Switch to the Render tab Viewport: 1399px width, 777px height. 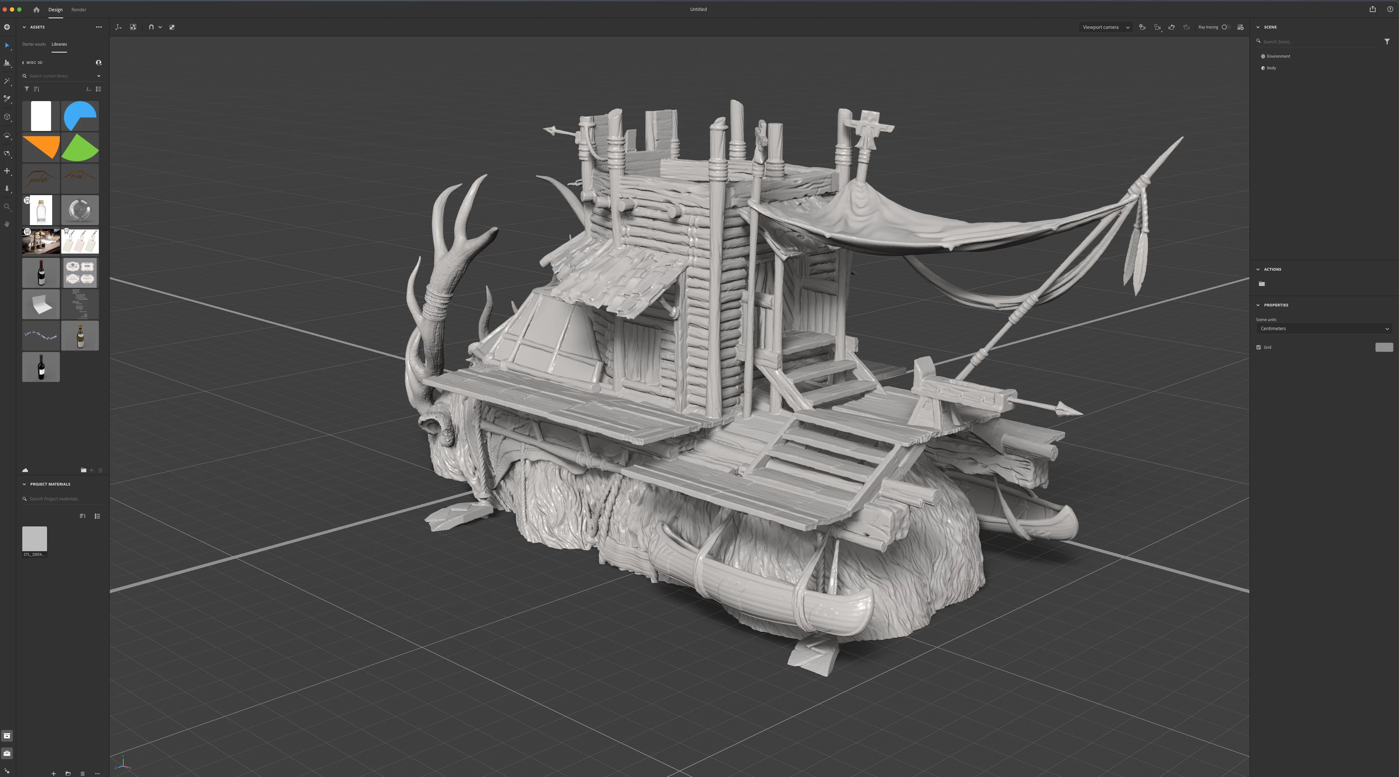click(79, 10)
